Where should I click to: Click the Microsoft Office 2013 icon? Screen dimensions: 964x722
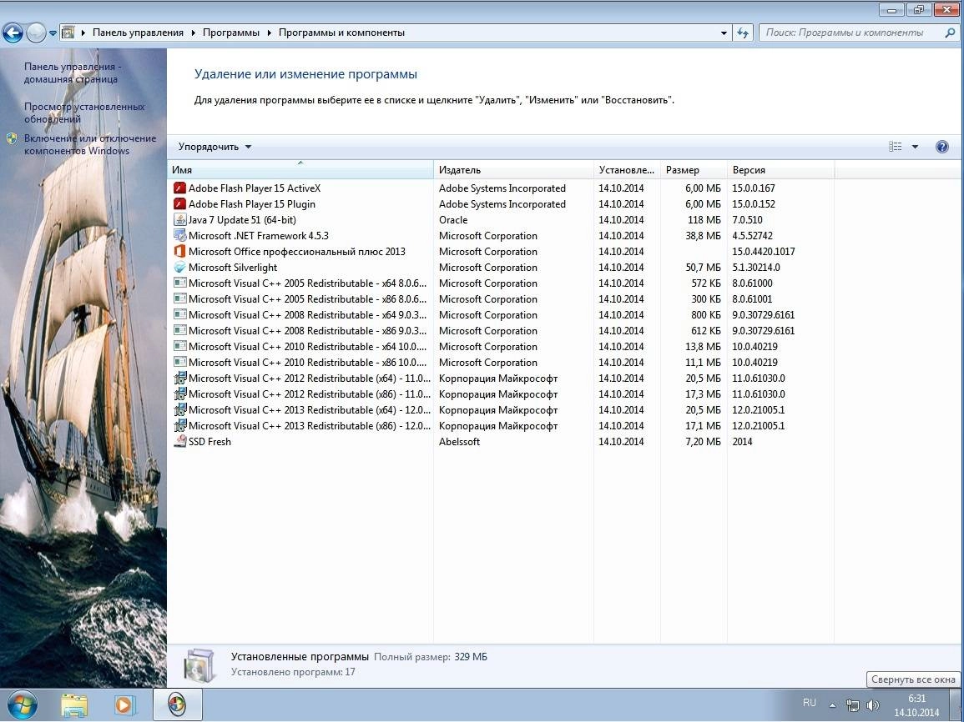point(179,252)
